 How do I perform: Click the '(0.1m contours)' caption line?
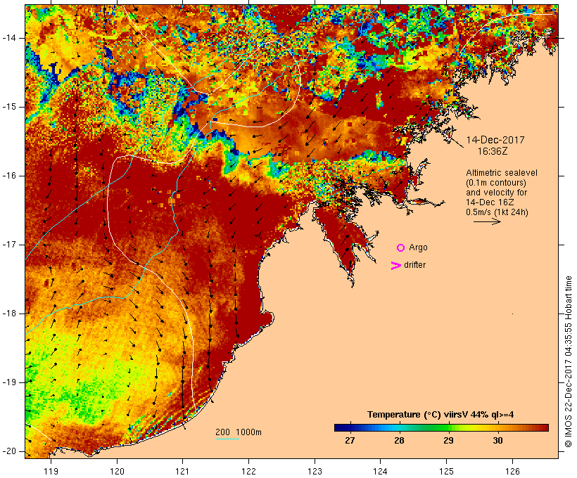click(x=496, y=183)
